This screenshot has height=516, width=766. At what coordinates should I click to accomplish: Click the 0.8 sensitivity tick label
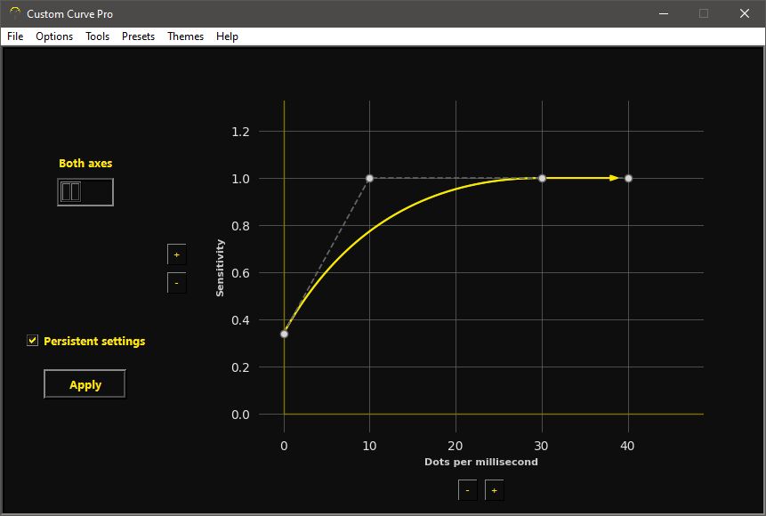point(240,226)
